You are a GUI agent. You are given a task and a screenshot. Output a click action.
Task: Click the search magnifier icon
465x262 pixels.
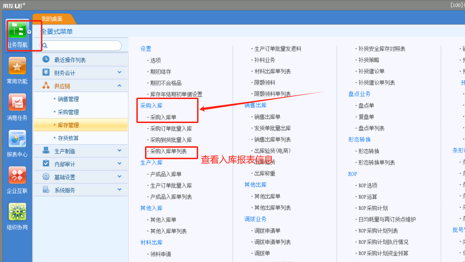tap(44, 46)
